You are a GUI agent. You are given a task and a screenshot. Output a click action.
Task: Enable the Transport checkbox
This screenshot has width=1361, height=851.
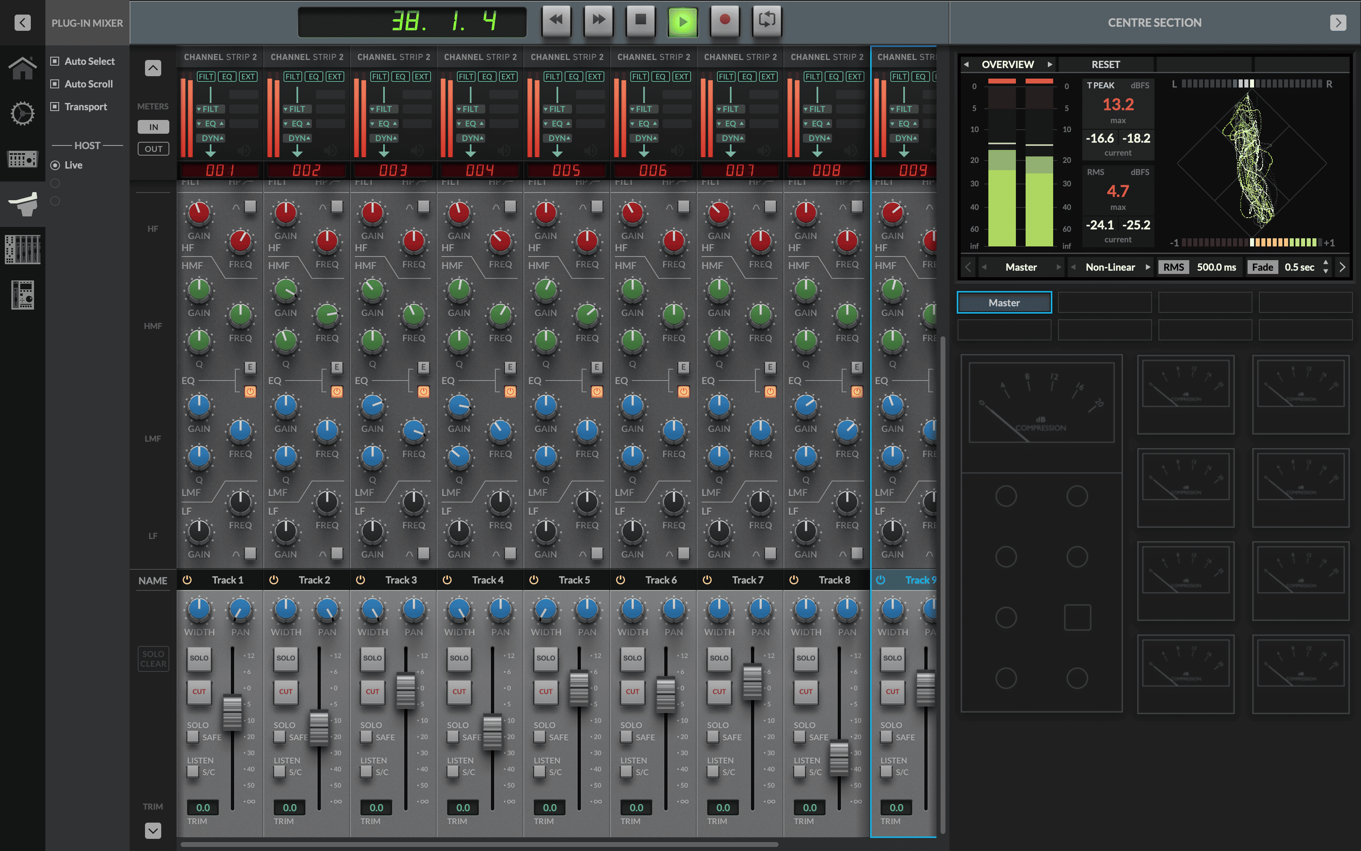tap(55, 106)
